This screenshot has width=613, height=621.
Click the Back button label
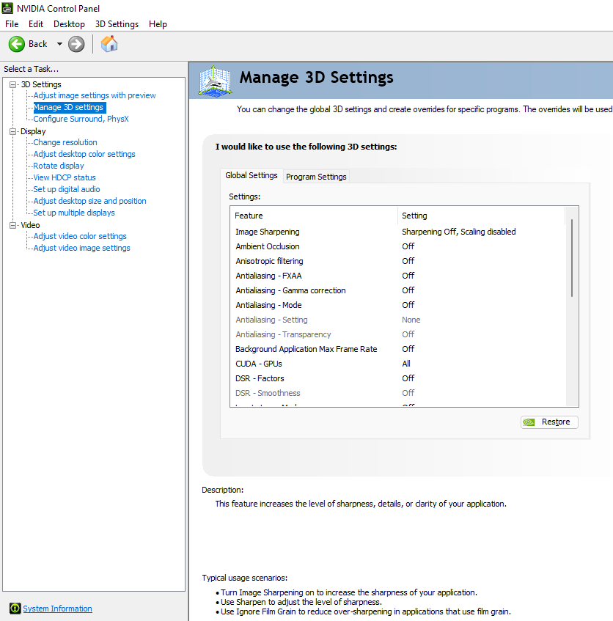37,44
